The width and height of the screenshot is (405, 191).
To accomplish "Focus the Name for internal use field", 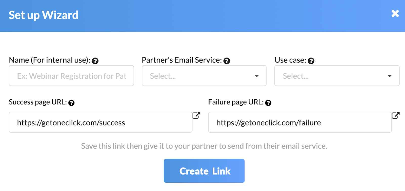I will [71, 76].
